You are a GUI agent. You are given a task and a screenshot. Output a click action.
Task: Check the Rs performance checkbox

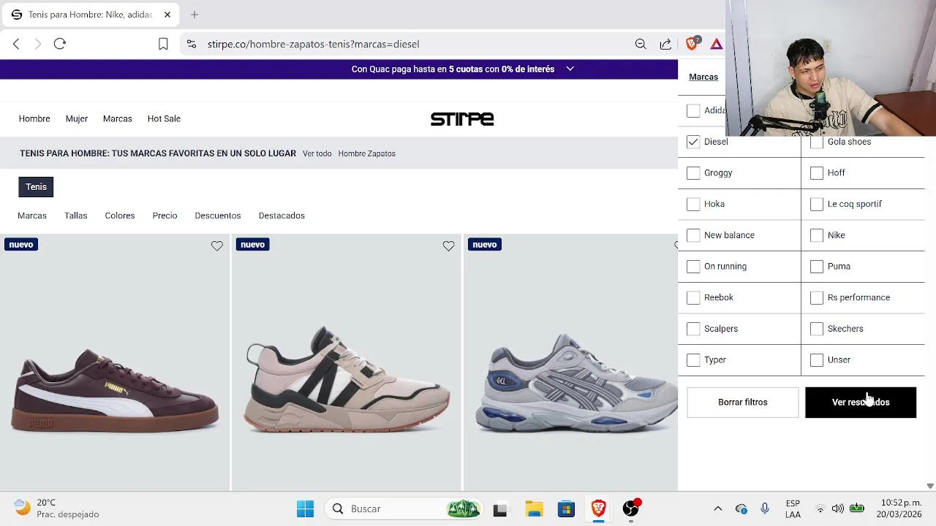(x=817, y=297)
